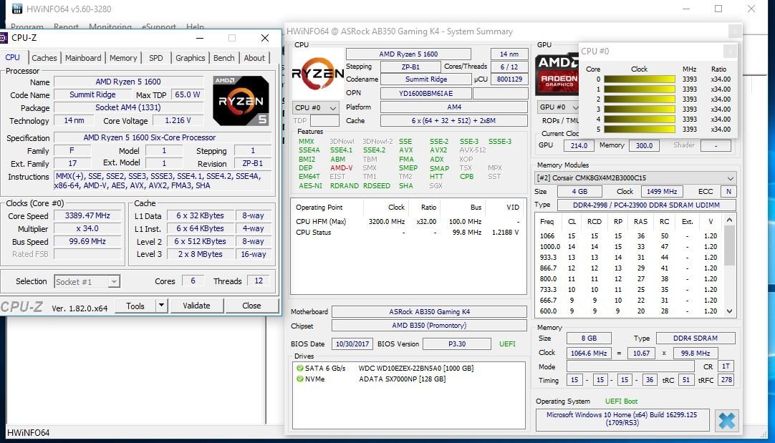Open the Tools dropdown arrow in CPU-Z

tap(161, 306)
